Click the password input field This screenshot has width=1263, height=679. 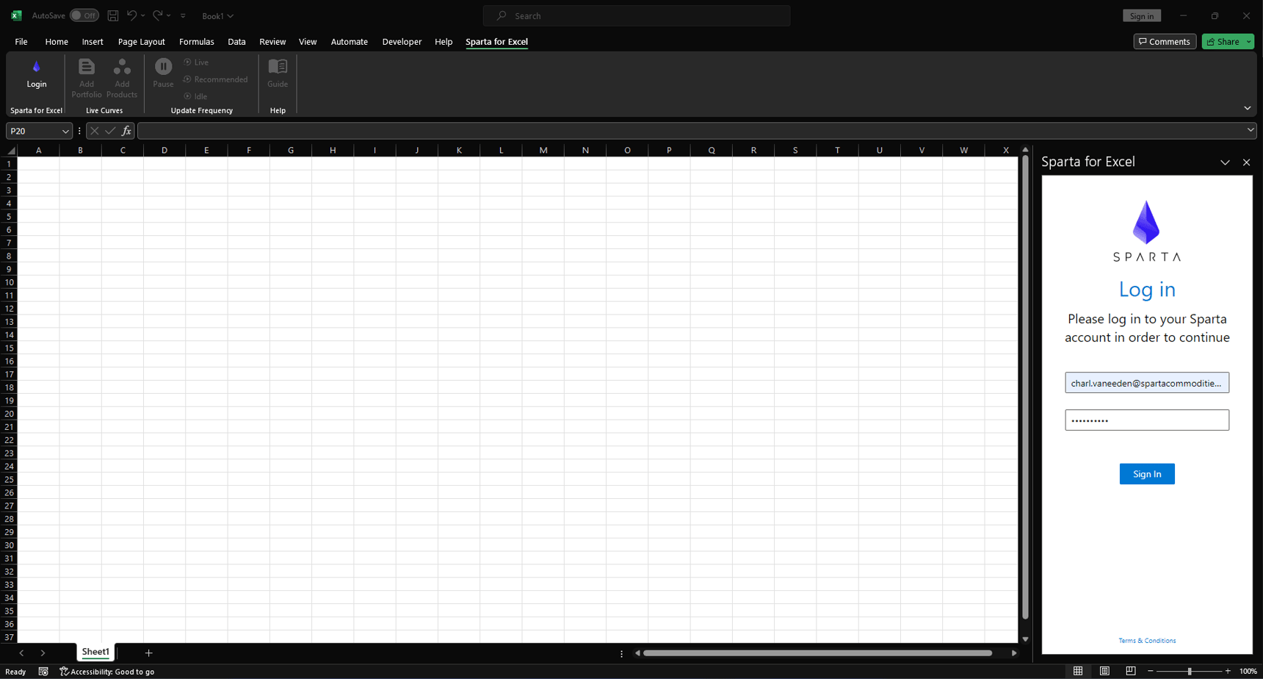click(1146, 420)
